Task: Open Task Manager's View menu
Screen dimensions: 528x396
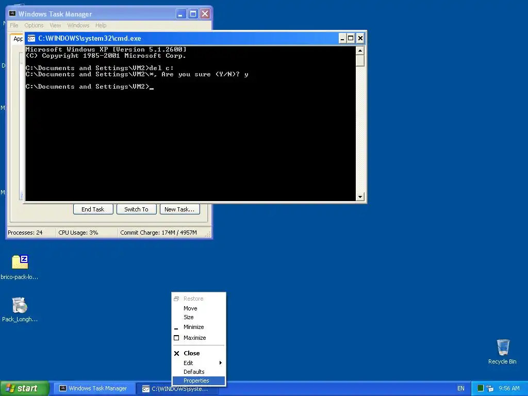Action: [55, 25]
